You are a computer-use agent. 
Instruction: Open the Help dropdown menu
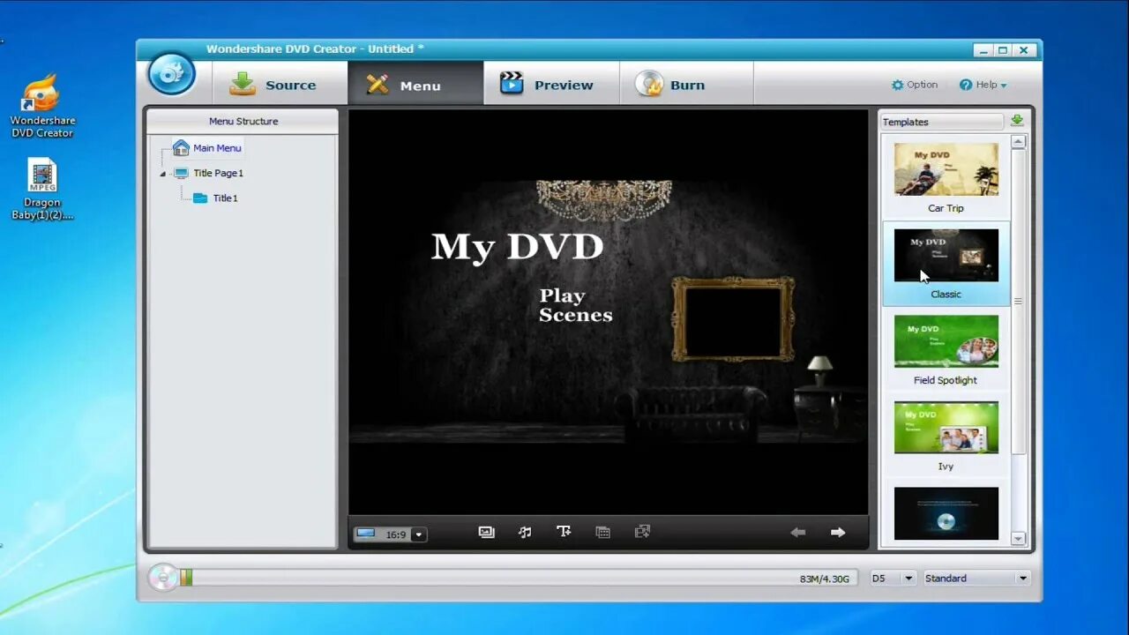click(983, 85)
